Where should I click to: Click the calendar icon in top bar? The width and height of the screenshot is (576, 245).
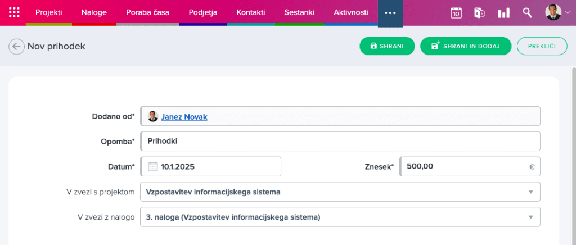click(456, 13)
